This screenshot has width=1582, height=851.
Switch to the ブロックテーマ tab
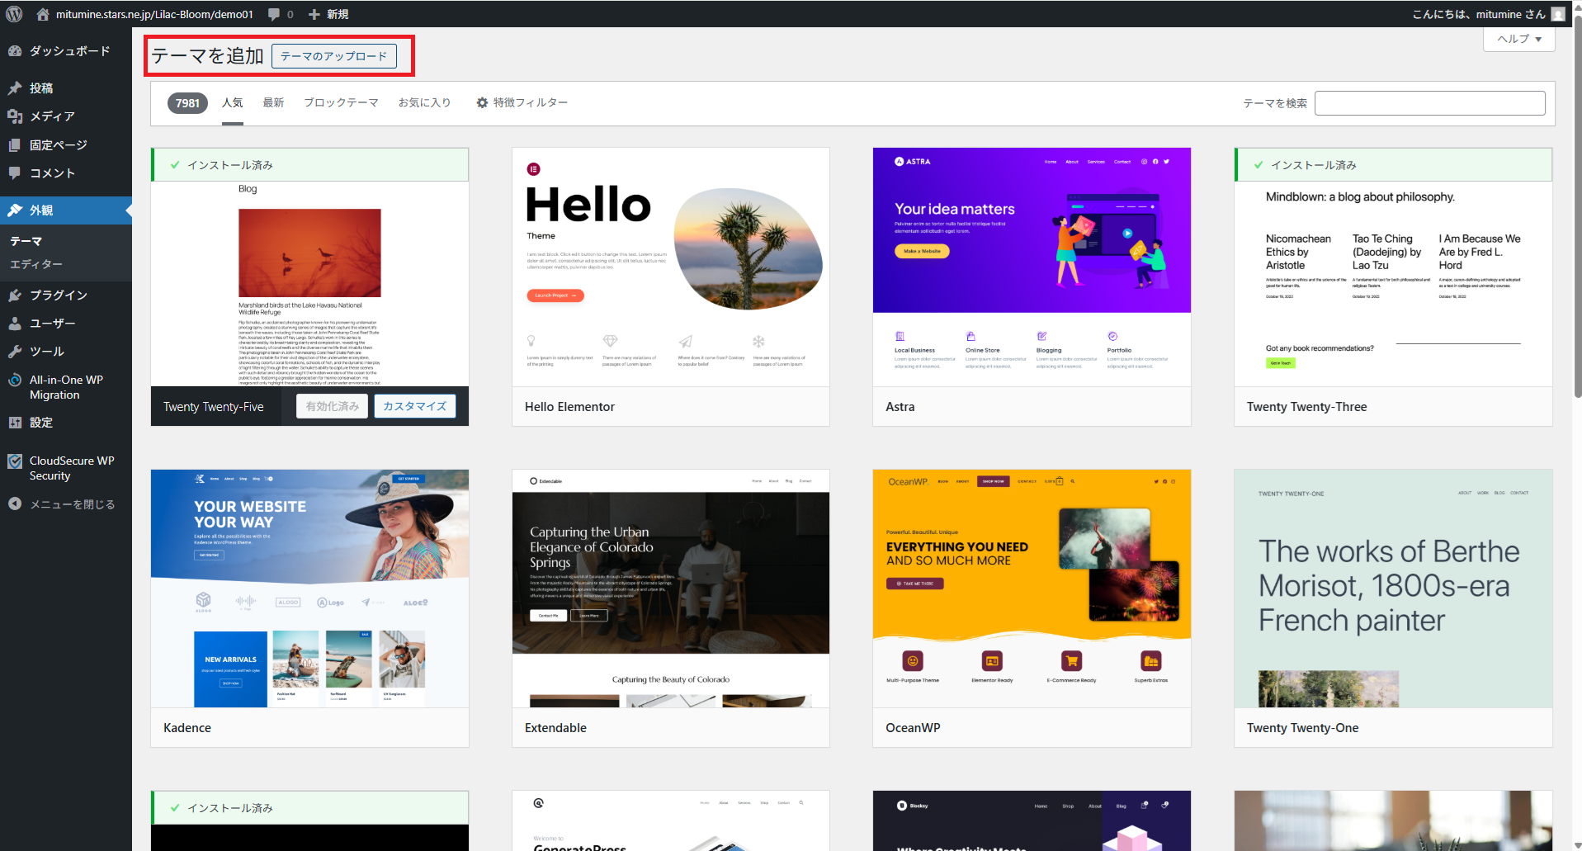pos(341,103)
